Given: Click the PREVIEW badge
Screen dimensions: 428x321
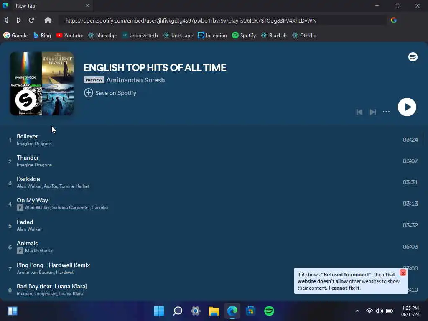Looking at the screenshot, I should coord(94,80).
